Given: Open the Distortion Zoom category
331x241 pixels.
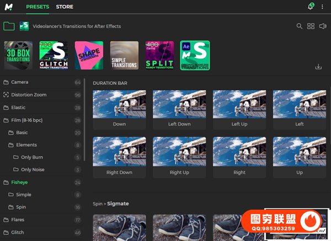Looking at the screenshot, I should point(28,95).
